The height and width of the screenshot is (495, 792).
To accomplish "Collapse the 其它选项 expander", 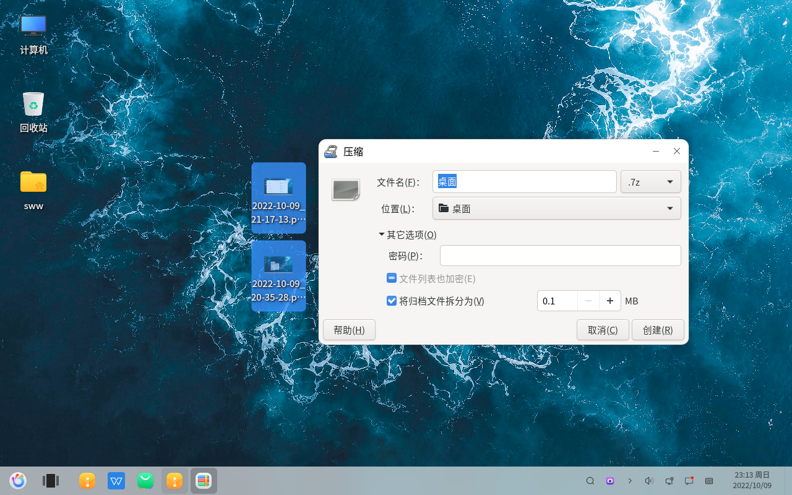I will 408,235.
